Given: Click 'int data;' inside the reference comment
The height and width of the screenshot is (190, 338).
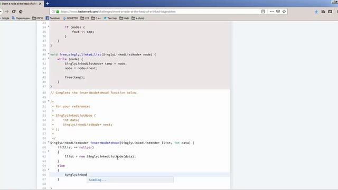Looking at the screenshot, I should tap(71, 120).
